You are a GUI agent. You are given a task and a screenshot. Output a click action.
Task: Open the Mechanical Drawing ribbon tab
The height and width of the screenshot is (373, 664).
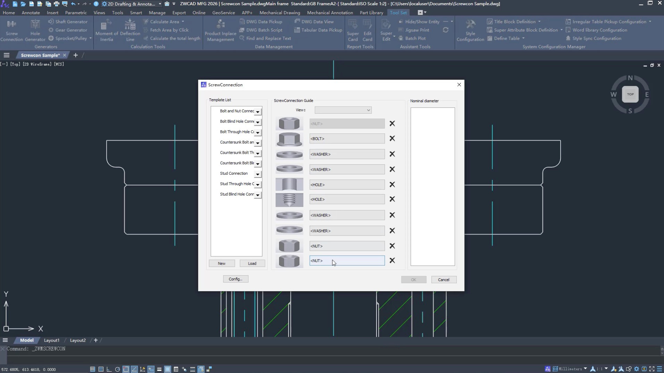(279, 13)
